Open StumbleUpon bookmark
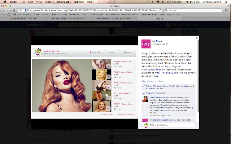231x144 pixels. [96, 14]
